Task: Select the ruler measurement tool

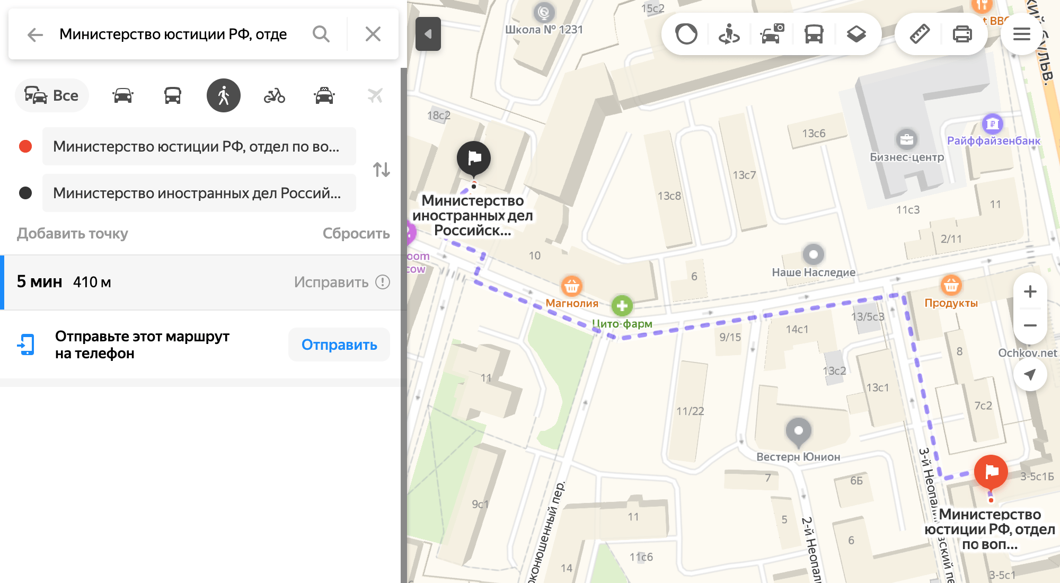Action: [x=920, y=34]
